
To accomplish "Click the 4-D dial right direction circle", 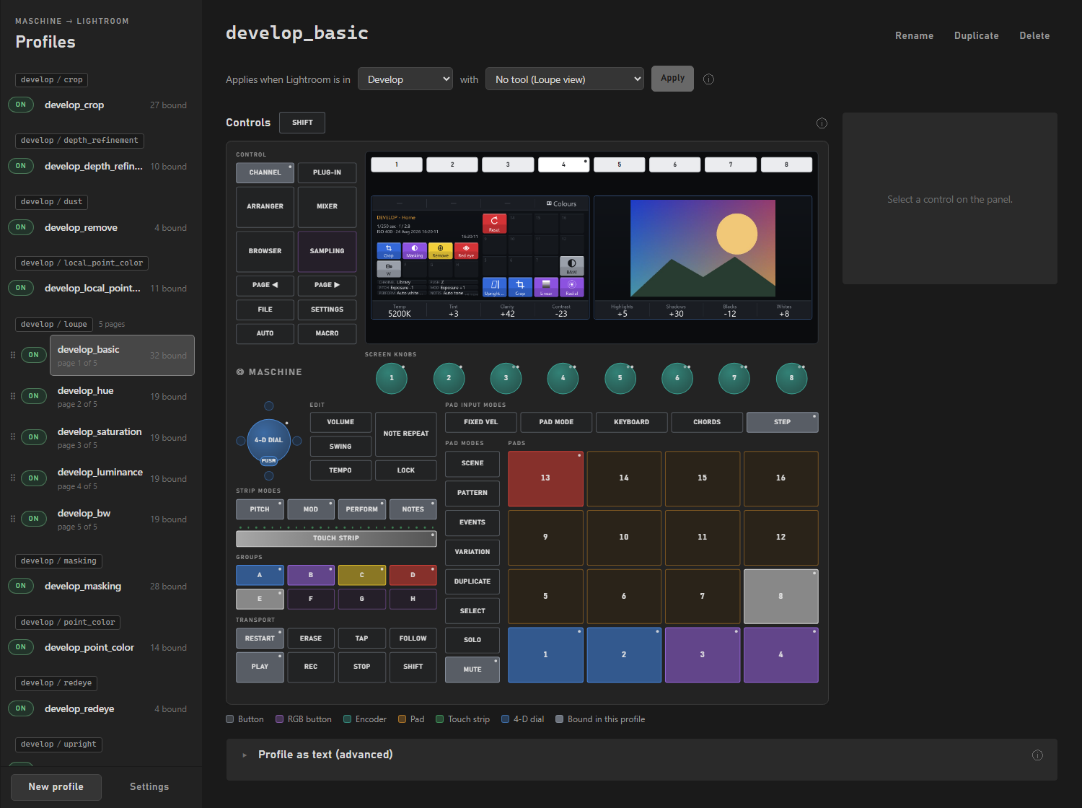I will [296, 441].
